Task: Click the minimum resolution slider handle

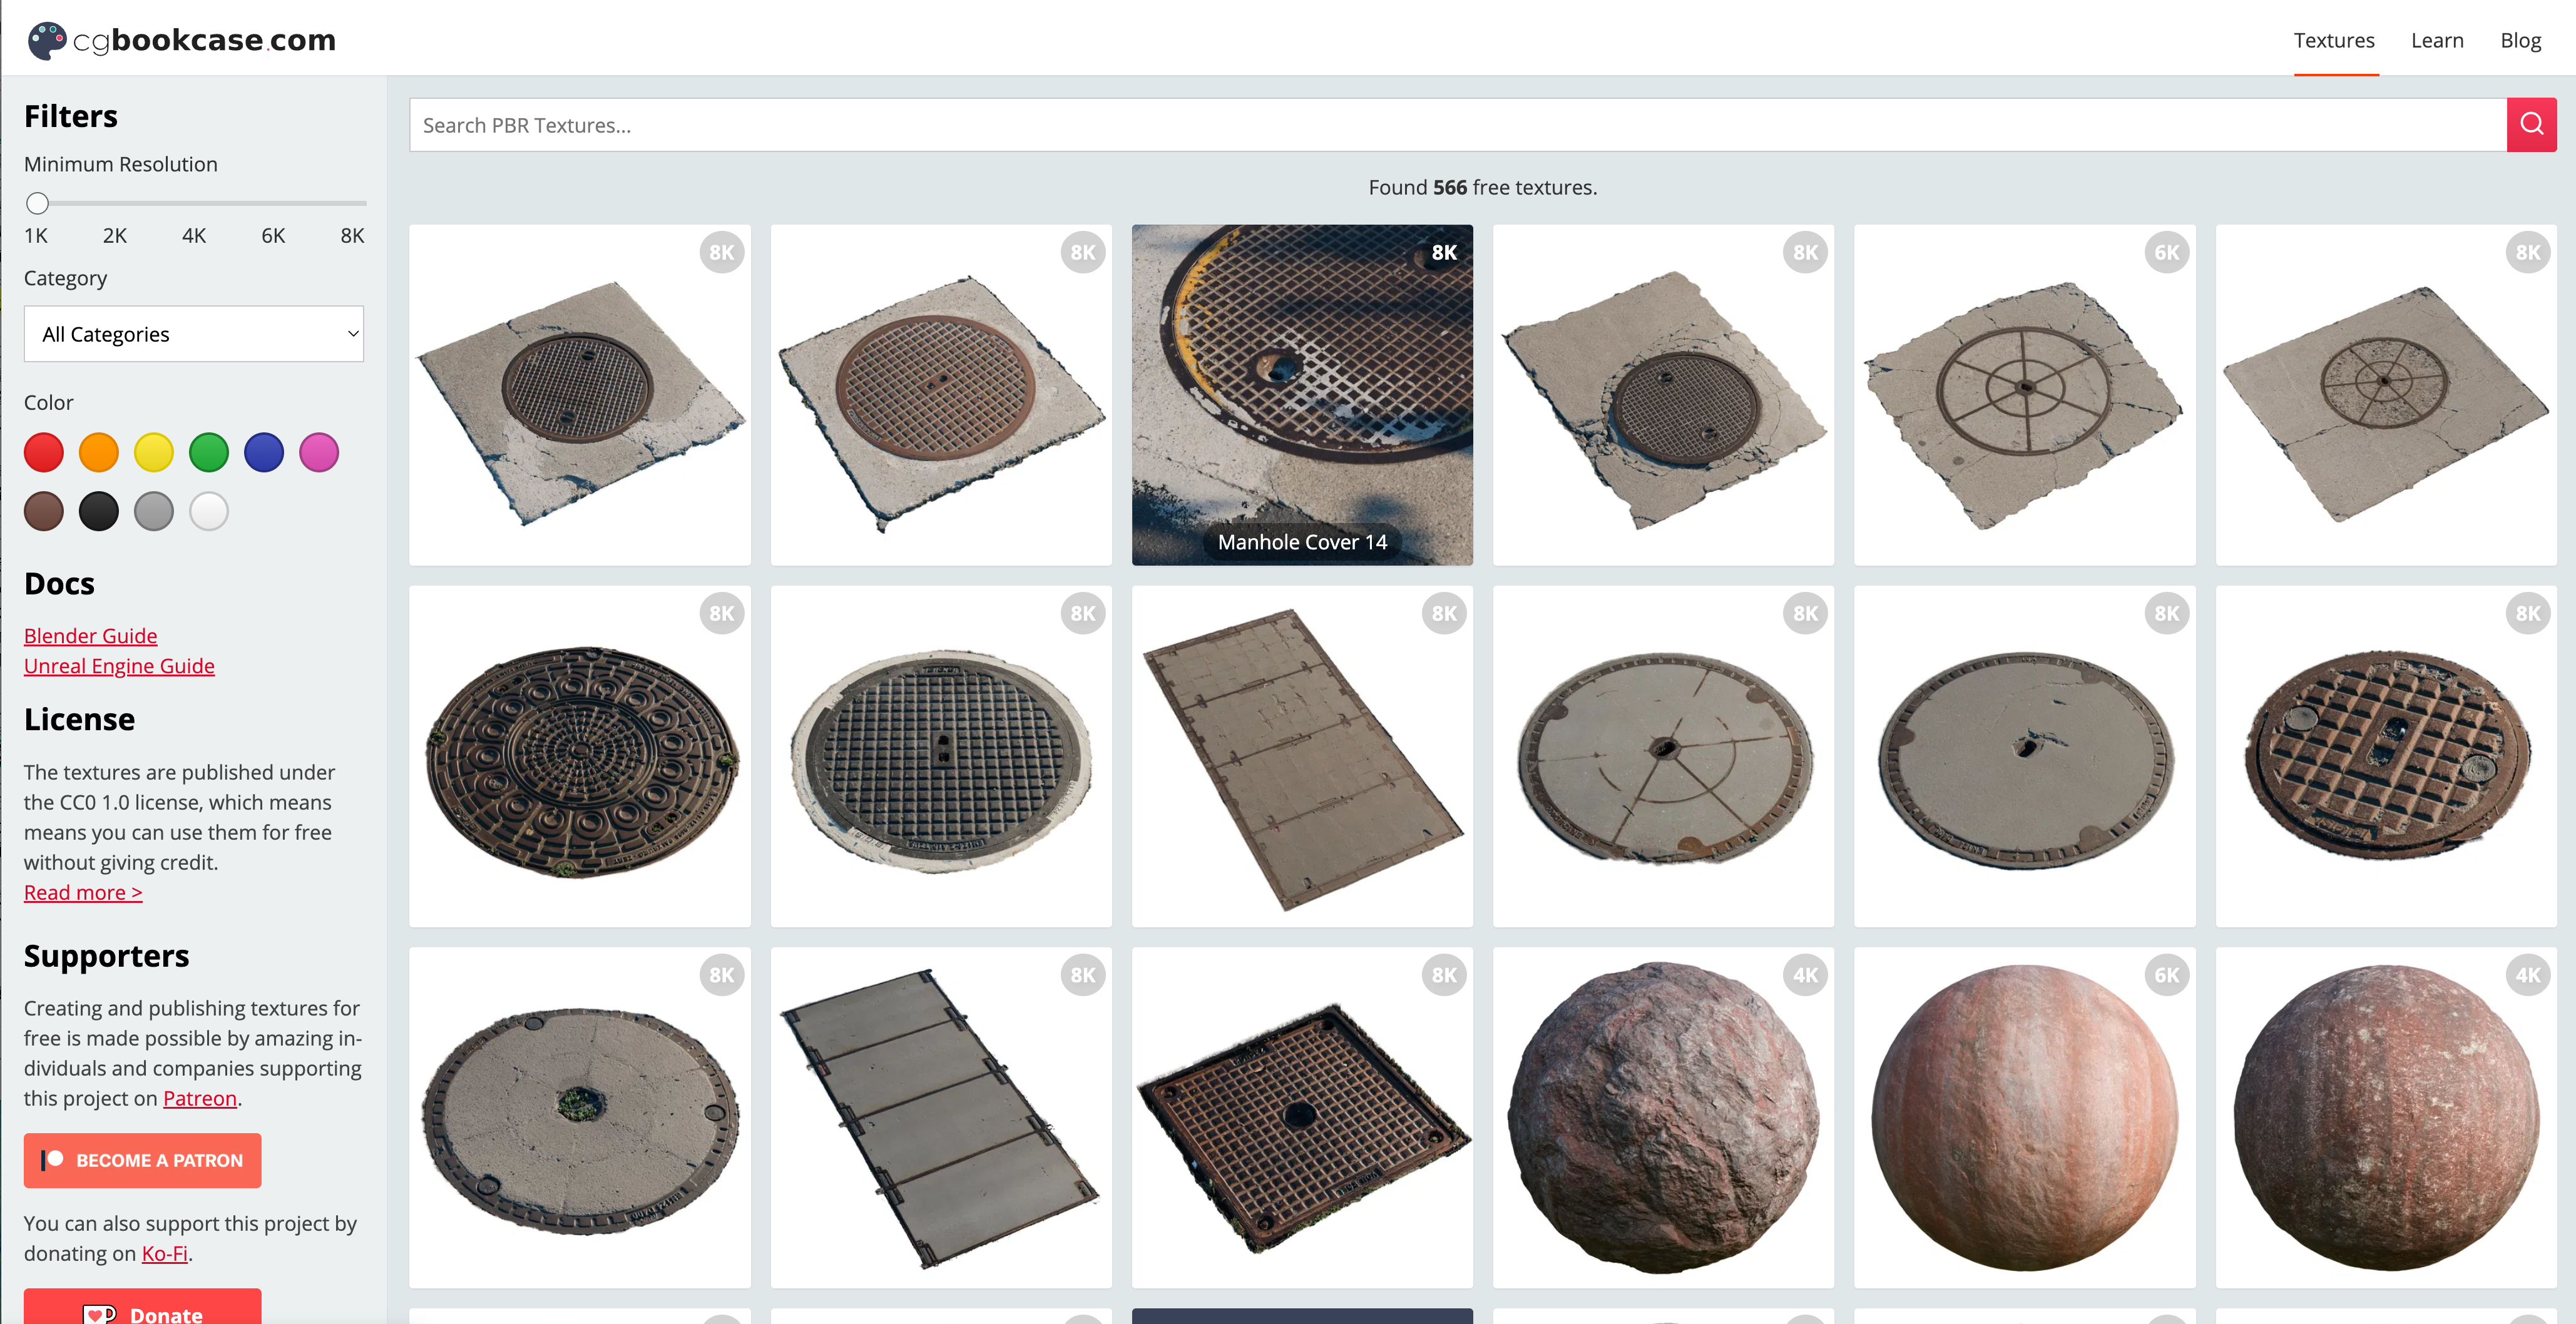Action: point(38,204)
